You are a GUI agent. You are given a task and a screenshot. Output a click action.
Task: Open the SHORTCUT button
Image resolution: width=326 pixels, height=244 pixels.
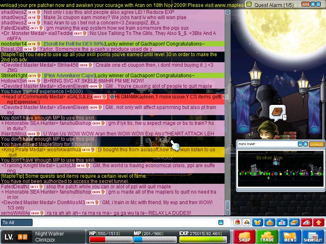313,237
